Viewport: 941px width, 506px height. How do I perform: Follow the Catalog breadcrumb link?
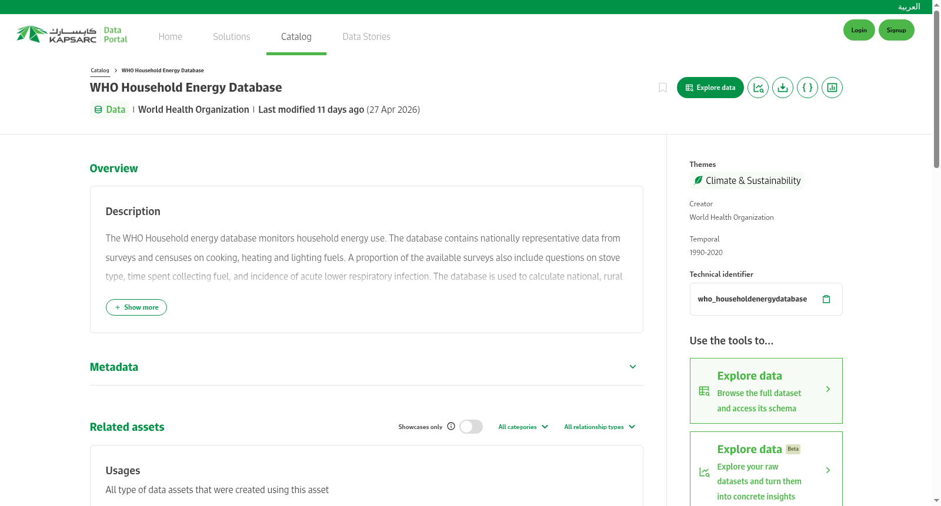(100, 71)
